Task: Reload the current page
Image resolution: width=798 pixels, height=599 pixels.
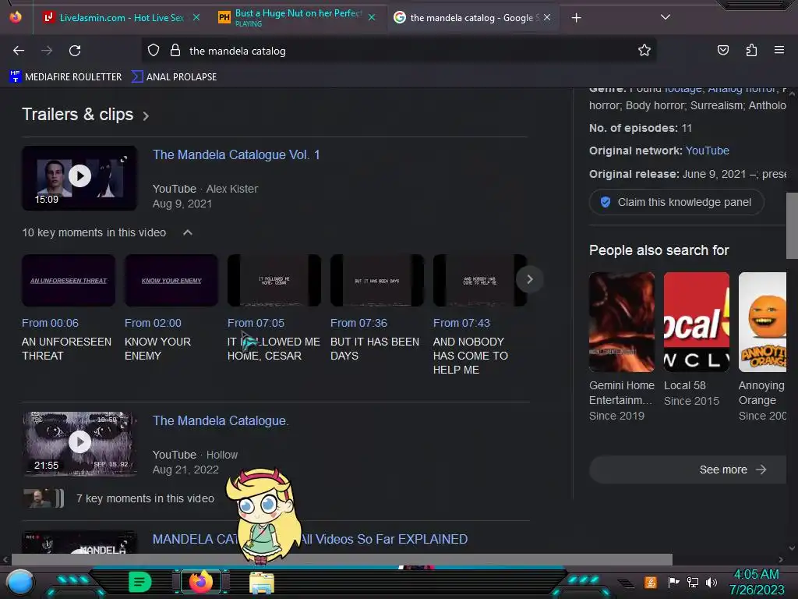Action: tap(75, 51)
